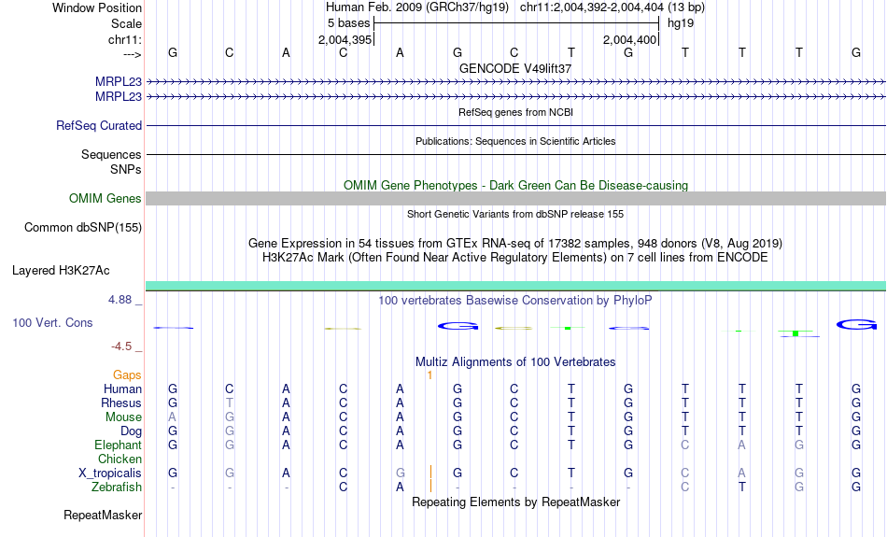Click the -4.5 lower conservation scale value

click(121, 346)
